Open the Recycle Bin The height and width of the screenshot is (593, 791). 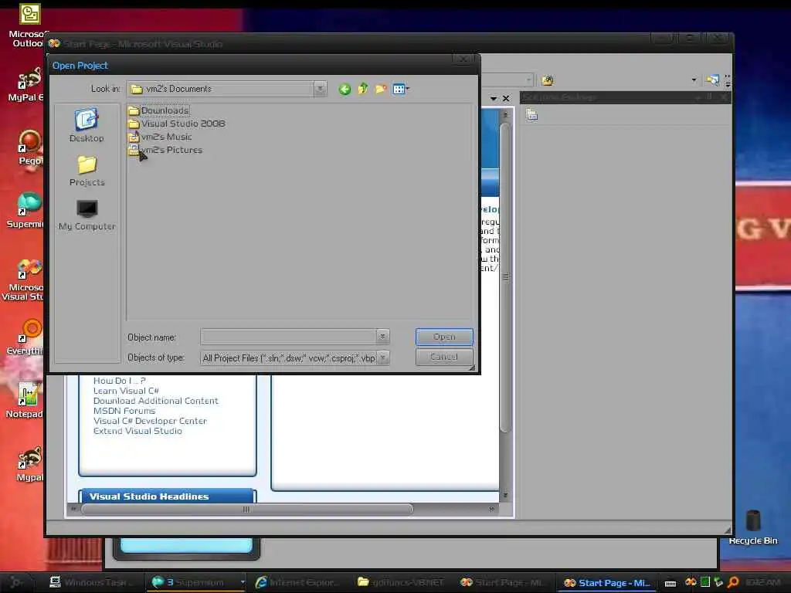click(753, 527)
